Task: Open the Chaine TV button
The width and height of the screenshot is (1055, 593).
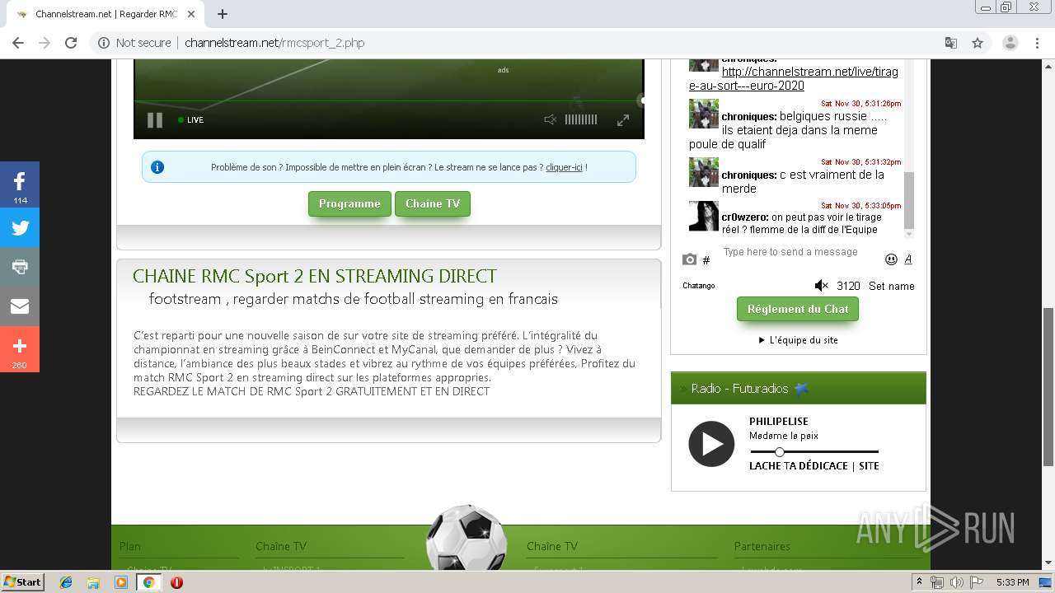Action: [433, 203]
